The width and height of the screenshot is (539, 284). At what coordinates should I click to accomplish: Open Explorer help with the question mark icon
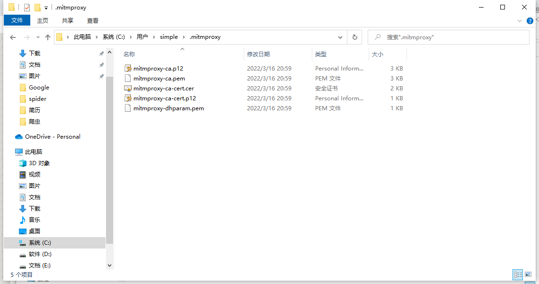click(530, 21)
